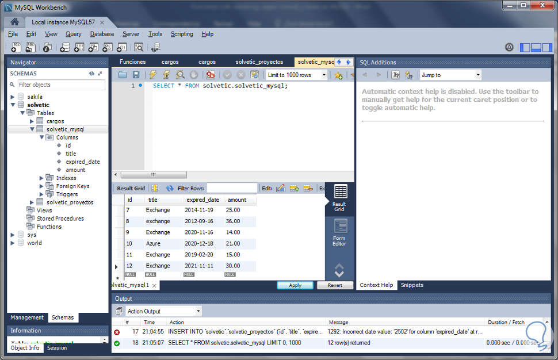Expand the sakila schema
Screen dimensions: 558x360
point(13,97)
